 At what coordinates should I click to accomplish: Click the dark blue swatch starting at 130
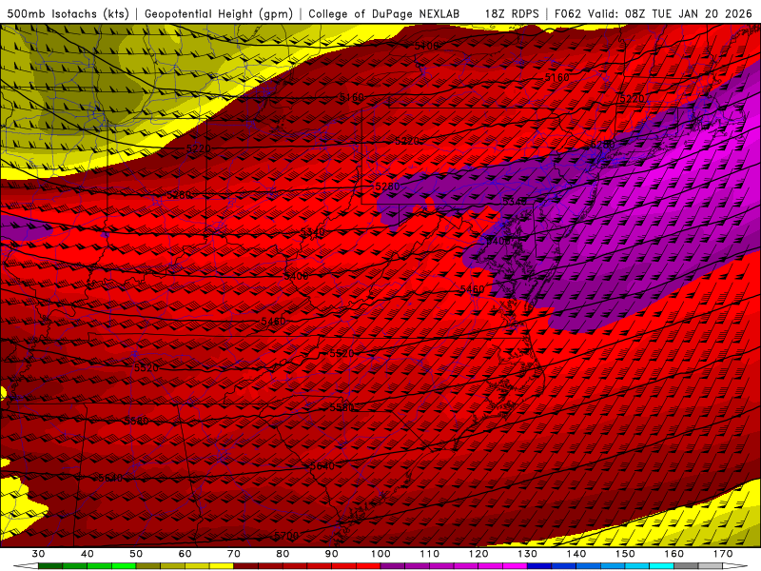(x=539, y=565)
